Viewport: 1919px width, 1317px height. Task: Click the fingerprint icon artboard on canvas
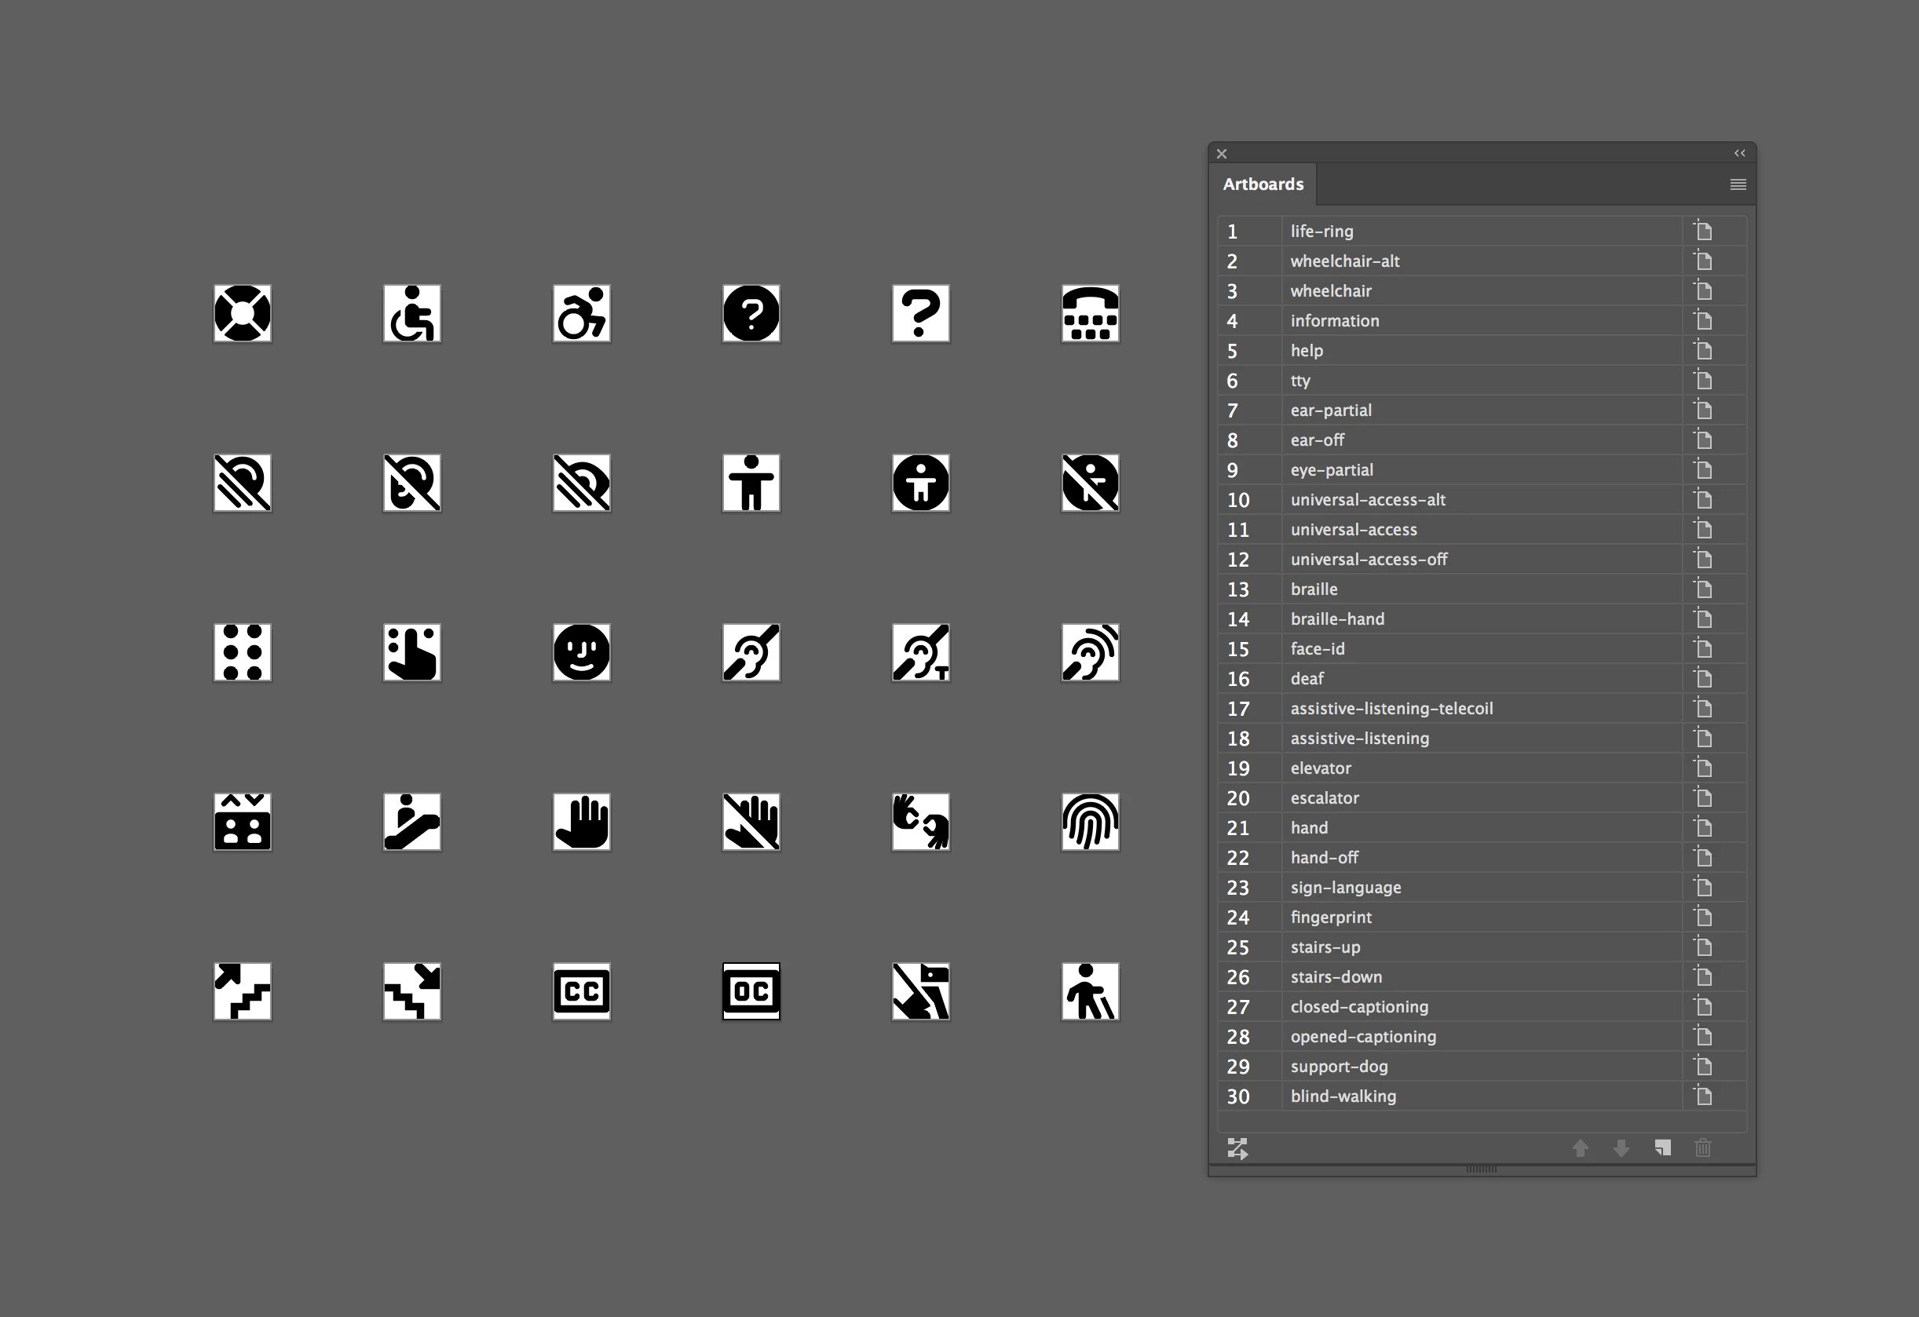(1090, 822)
